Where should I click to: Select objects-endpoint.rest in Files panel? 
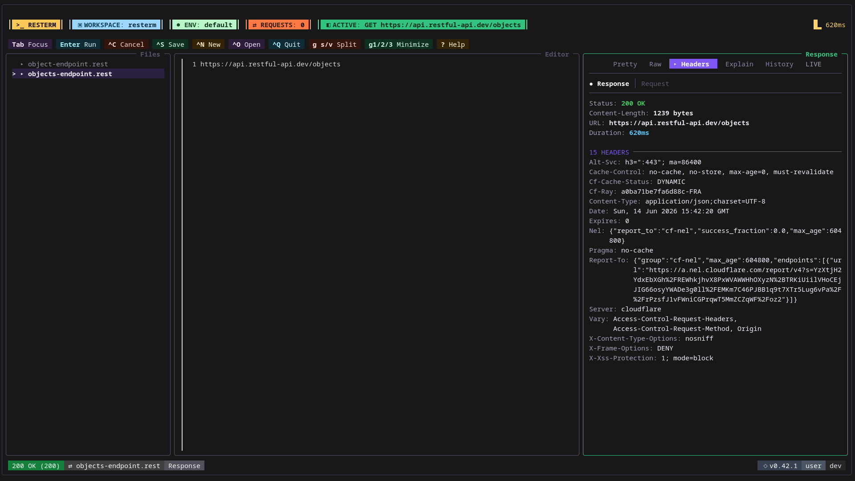pos(88,74)
